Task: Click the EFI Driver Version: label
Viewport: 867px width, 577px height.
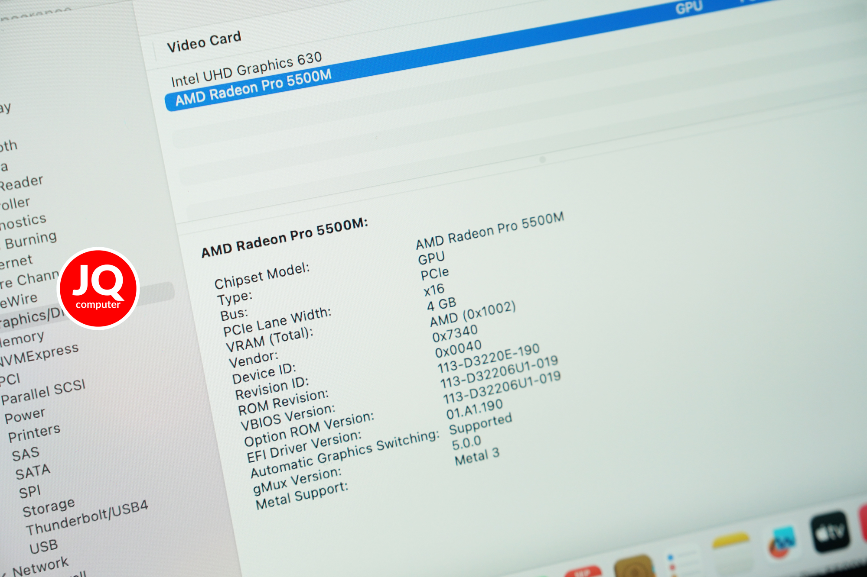Action: click(304, 447)
